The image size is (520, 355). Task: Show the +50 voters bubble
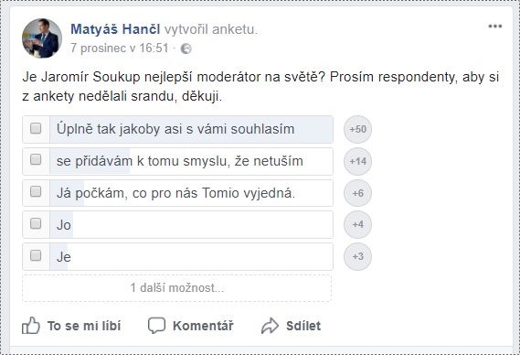(x=357, y=129)
